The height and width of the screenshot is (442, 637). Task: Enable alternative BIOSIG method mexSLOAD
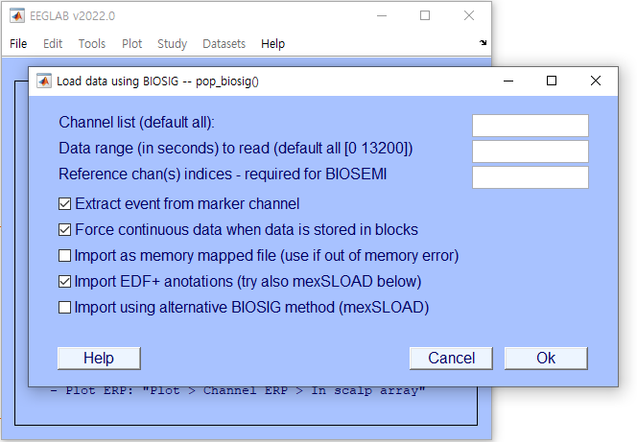64,307
